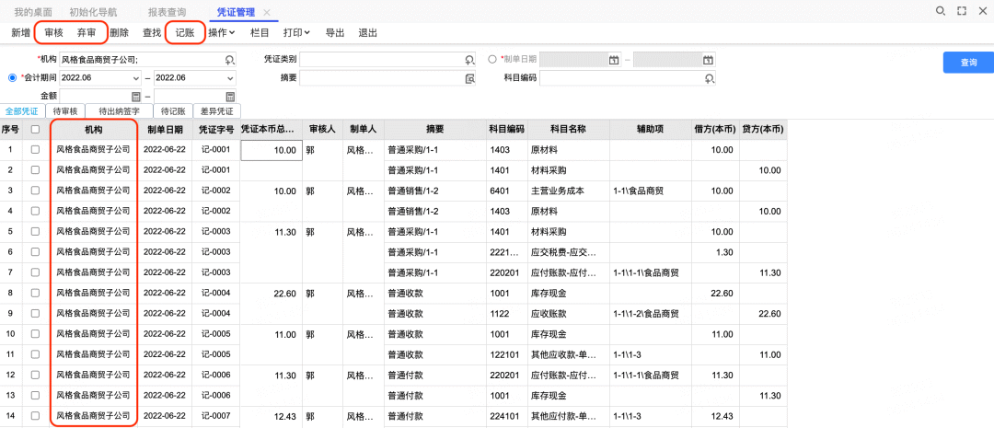Screen dimensions: 994x428
Task: Click 审核 in the toolbar
Action: pyautogui.click(x=54, y=32)
